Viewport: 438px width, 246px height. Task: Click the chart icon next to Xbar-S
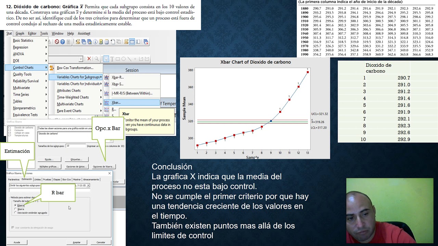[106, 84]
